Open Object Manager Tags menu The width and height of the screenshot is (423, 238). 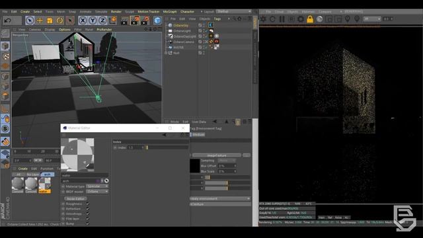(x=217, y=19)
